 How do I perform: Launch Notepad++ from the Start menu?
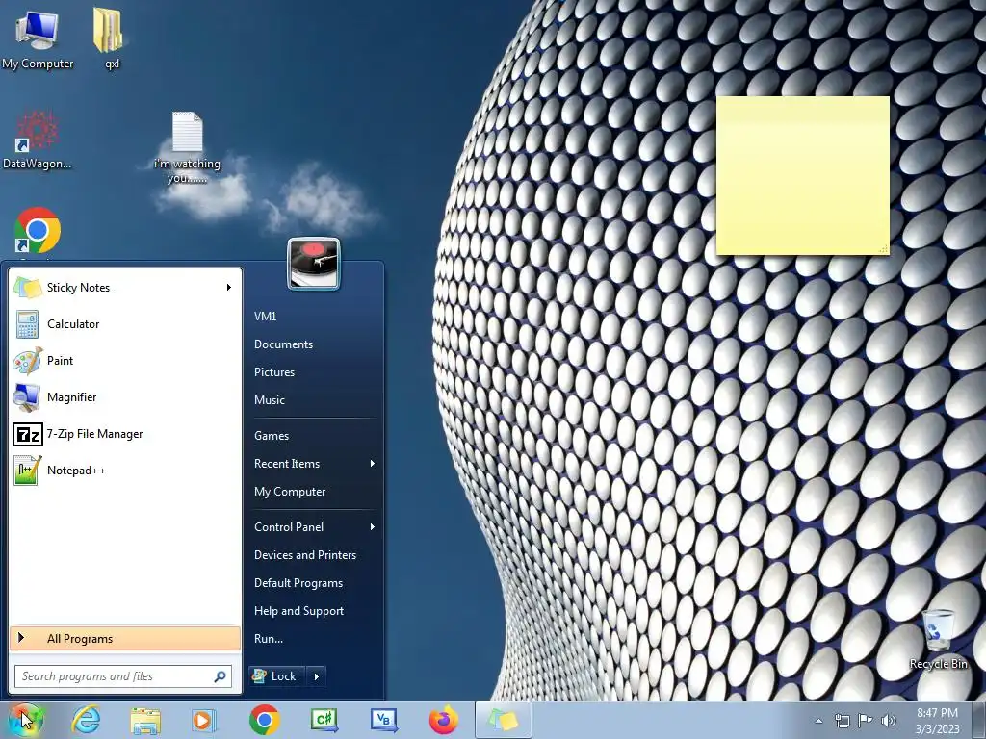coord(125,470)
